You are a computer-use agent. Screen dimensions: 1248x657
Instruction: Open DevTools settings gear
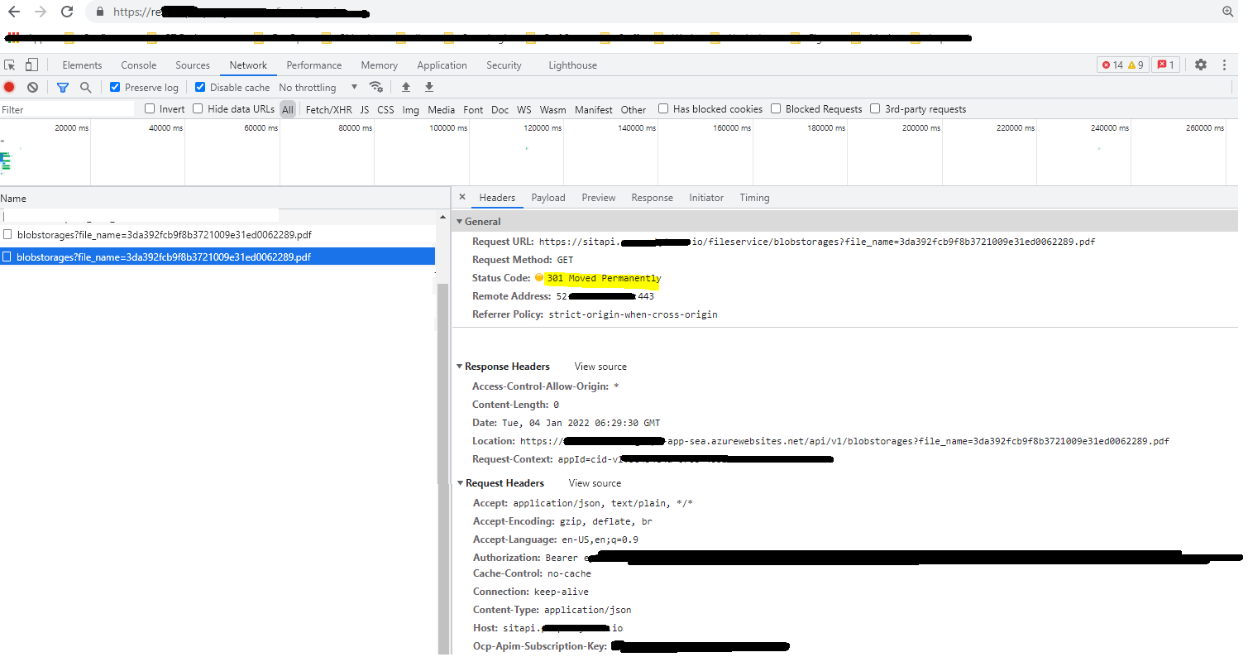[x=1201, y=65]
